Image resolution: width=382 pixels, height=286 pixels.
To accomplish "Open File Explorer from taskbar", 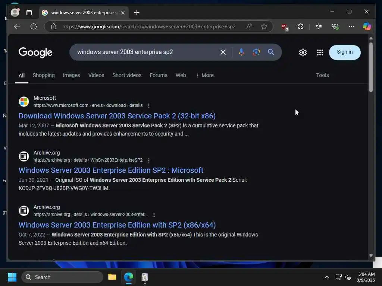I will [112, 277].
